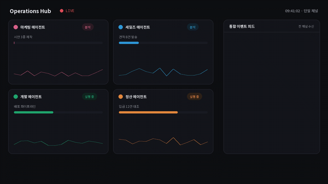Click the orange 입금 12건 대조 progress bar
This screenshot has height=184, width=328.
[x=163, y=112]
